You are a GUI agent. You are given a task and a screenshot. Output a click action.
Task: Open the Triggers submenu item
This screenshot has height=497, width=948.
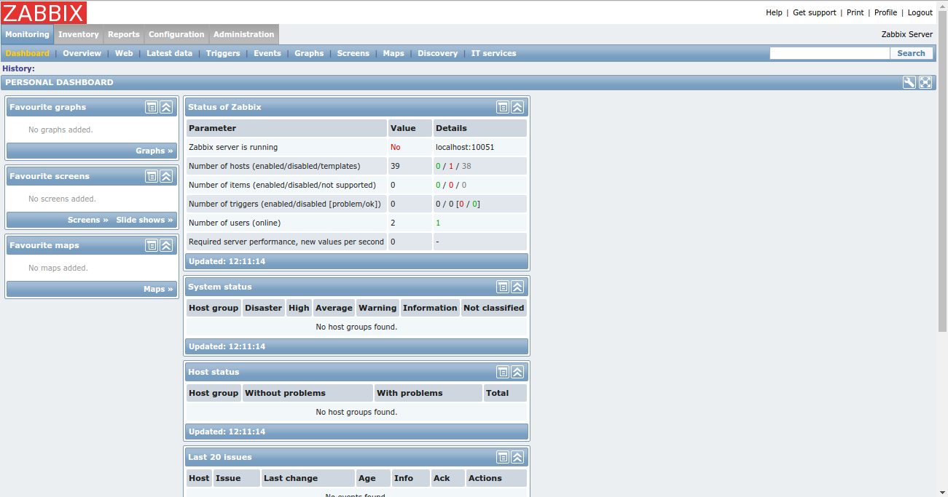(x=223, y=53)
